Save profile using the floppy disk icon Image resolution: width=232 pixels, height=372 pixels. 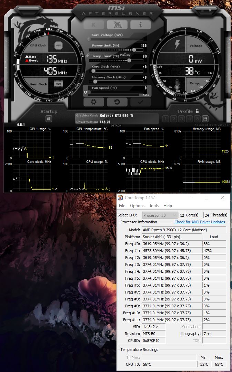coord(205,119)
